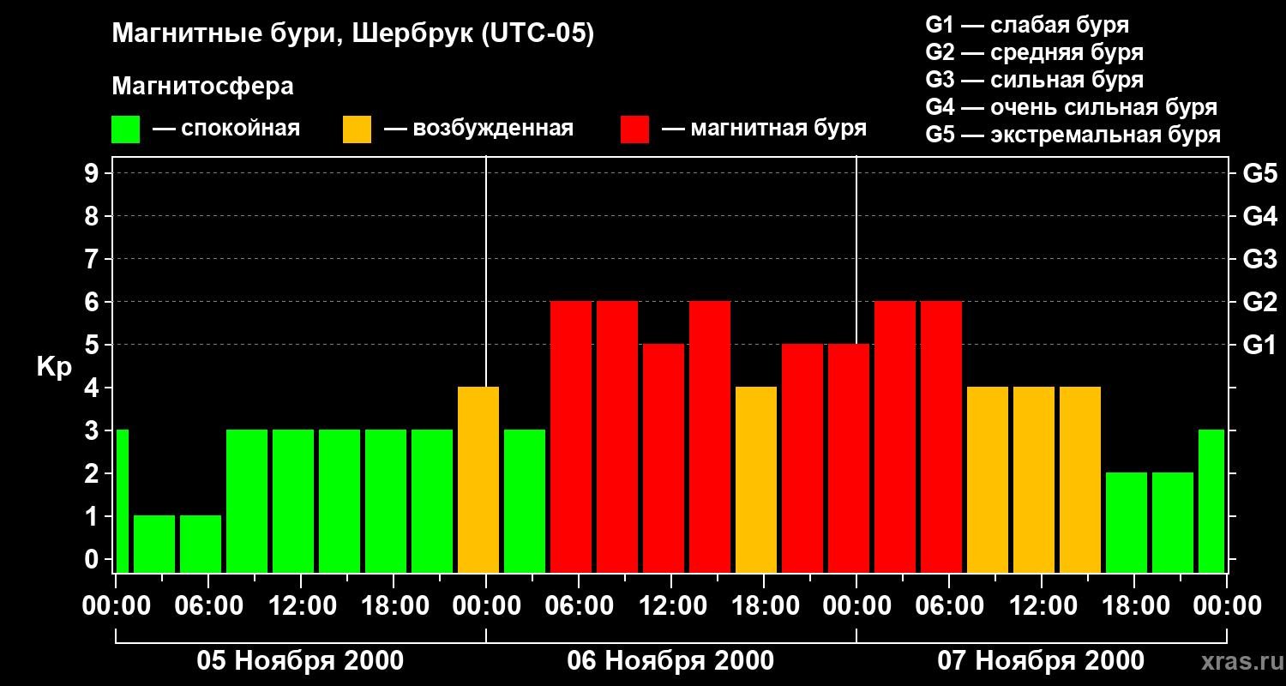1286x686 pixels.
Task: Select the 06 Ноября 2000 date label
Action: (670, 661)
